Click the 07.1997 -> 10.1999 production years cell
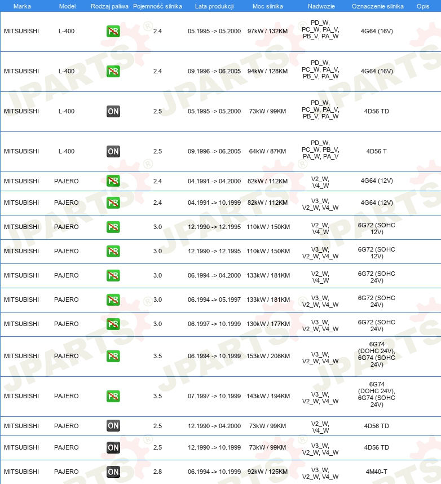 (214, 397)
